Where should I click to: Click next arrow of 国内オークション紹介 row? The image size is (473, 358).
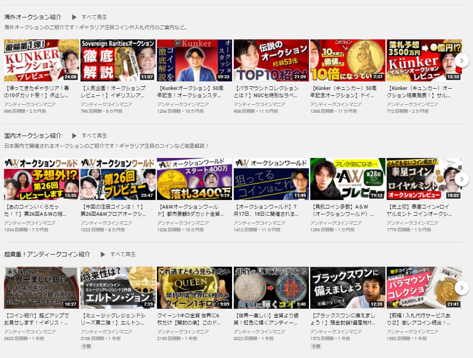point(461,179)
